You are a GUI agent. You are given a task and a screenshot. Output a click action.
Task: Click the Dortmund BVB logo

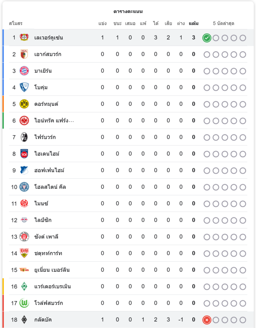coord(24,104)
